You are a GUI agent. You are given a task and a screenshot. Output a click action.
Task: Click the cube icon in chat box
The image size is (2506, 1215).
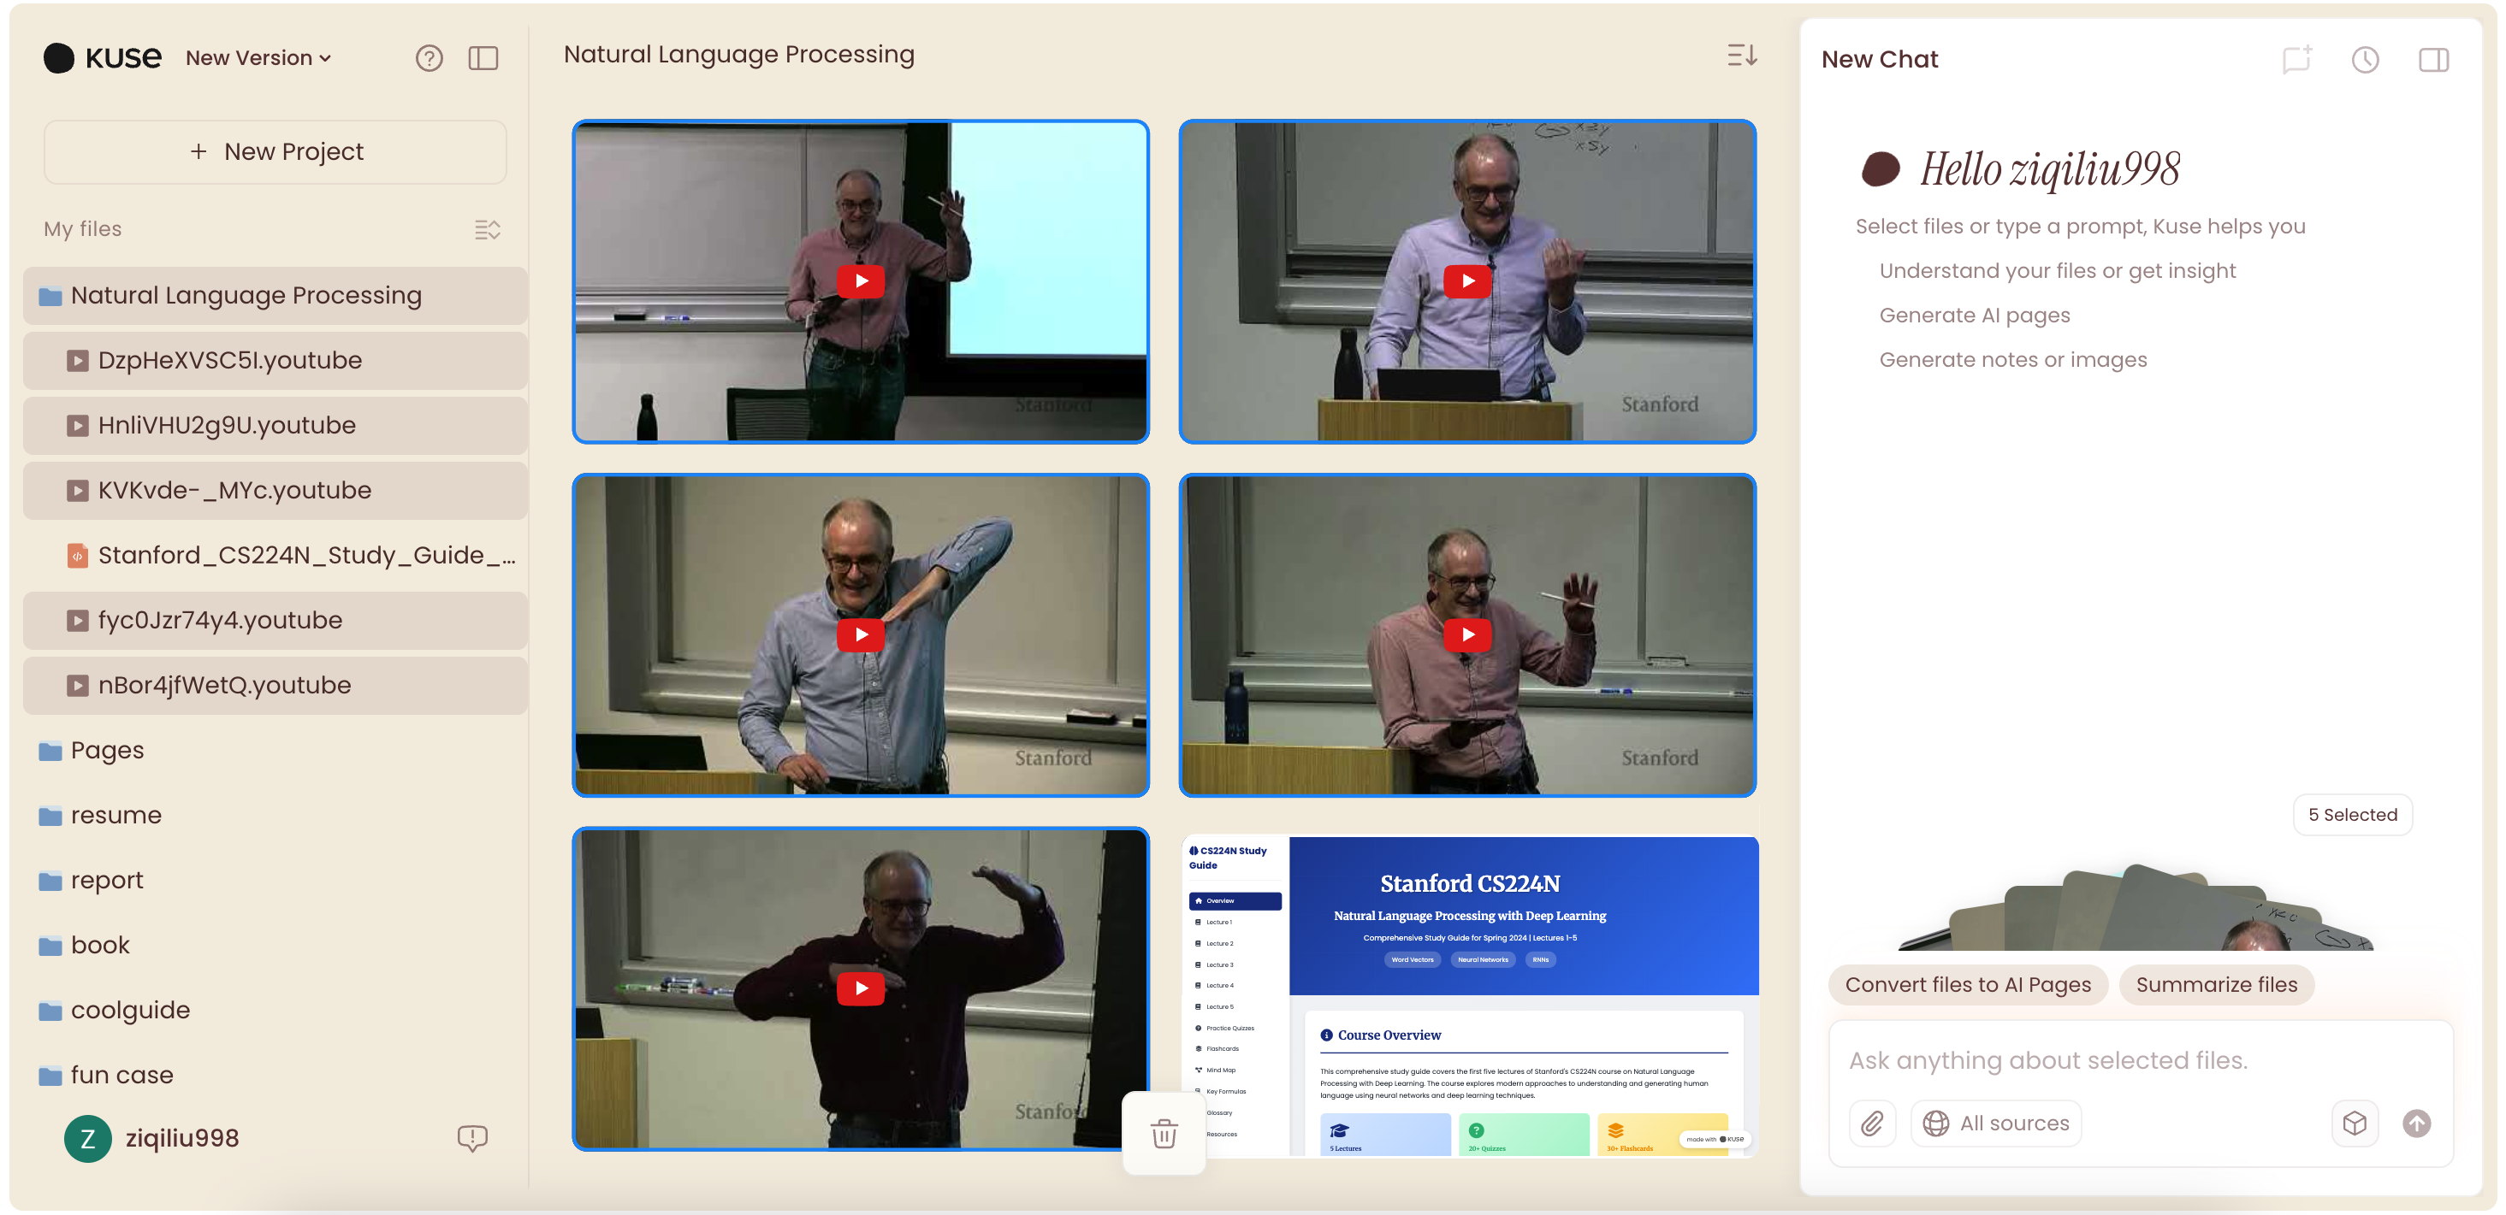[2355, 1124]
